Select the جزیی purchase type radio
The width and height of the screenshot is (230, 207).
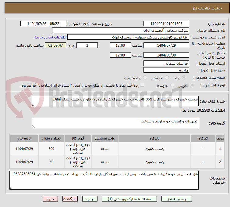click(192, 85)
